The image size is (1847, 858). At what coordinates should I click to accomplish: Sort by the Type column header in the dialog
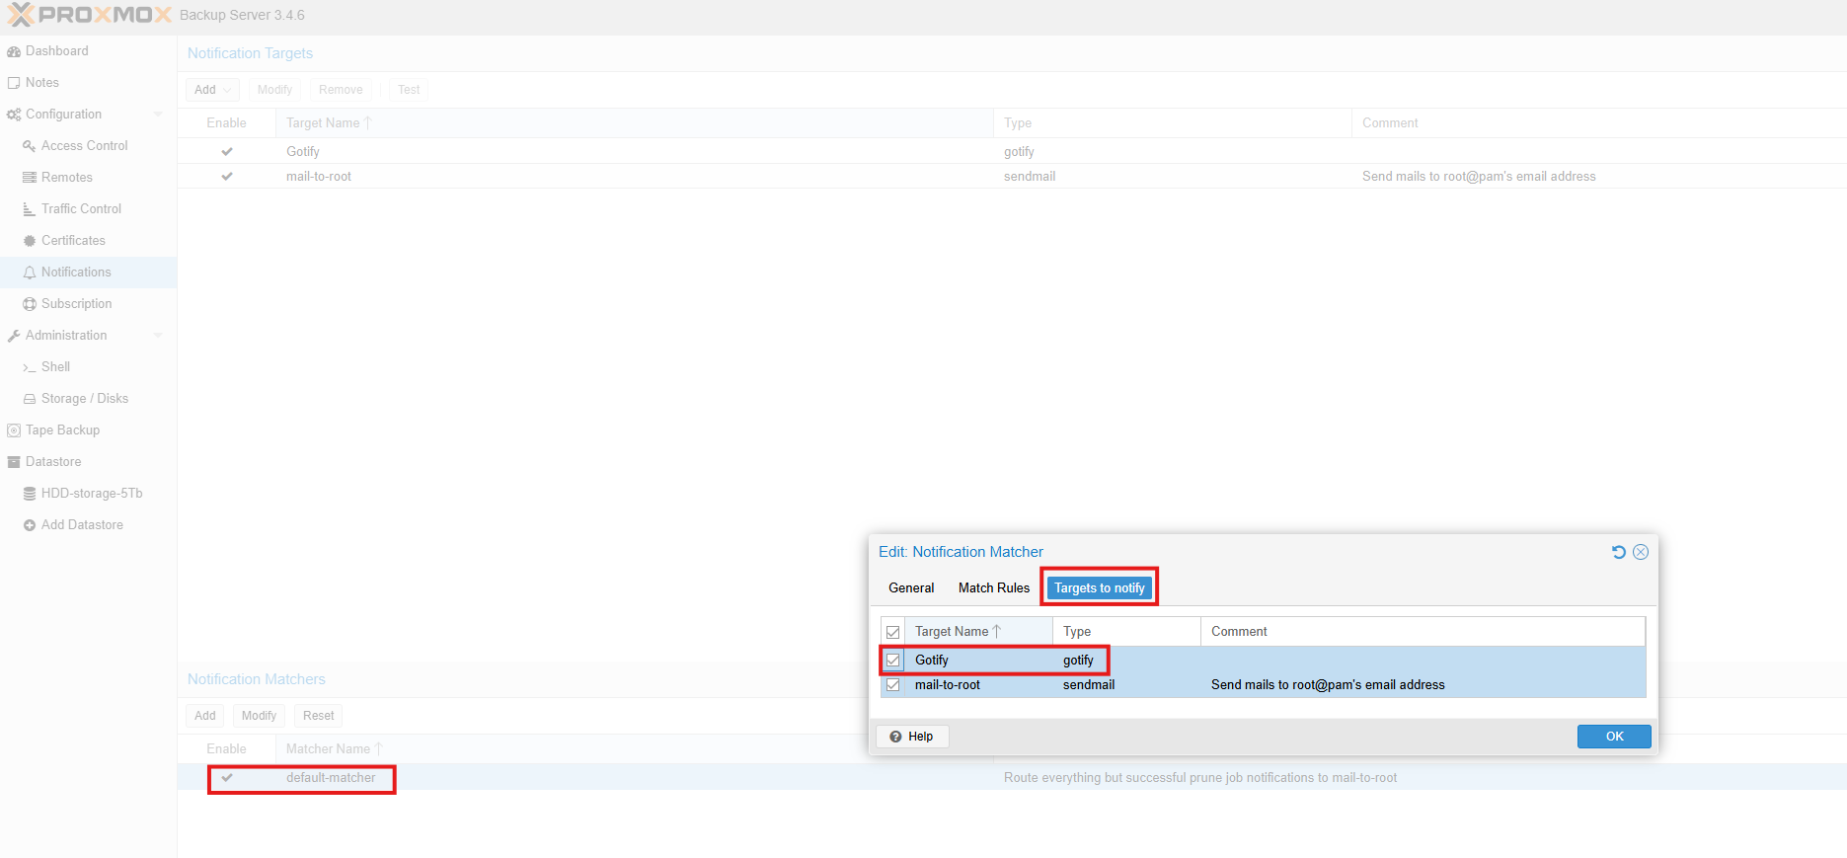[x=1125, y=632]
